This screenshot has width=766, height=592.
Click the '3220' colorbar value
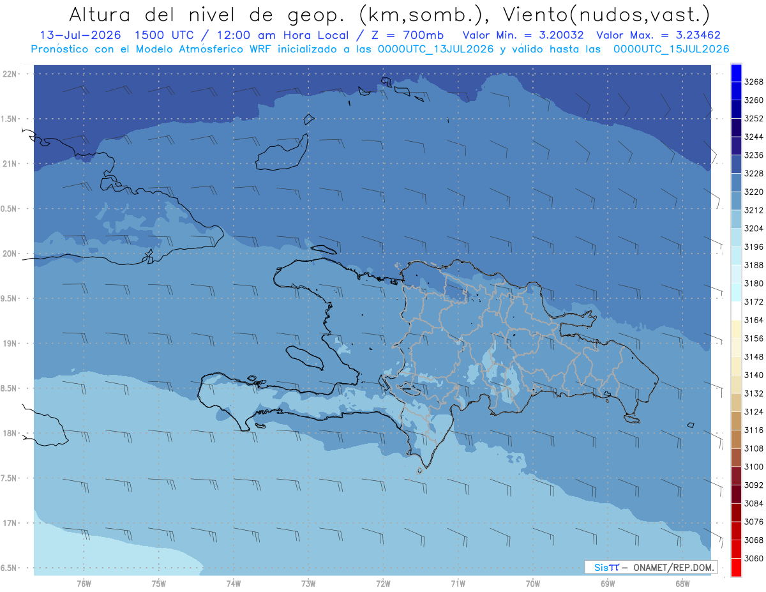pyautogui.click(x=753, y=192)
